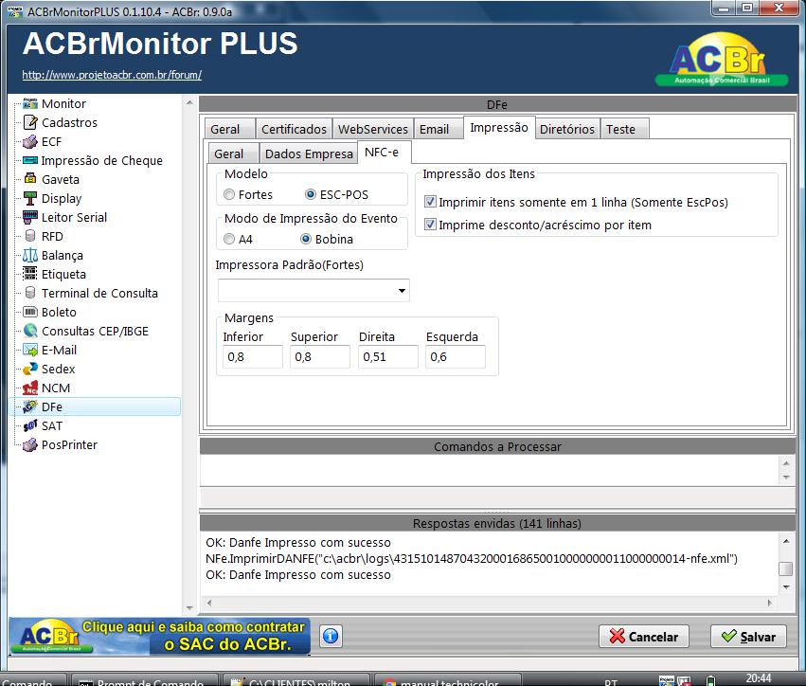Screen dimensions: 806x686
Task: Click the Respostas enviadas vertical scrollbar thumb
Action: pos(785,569)
